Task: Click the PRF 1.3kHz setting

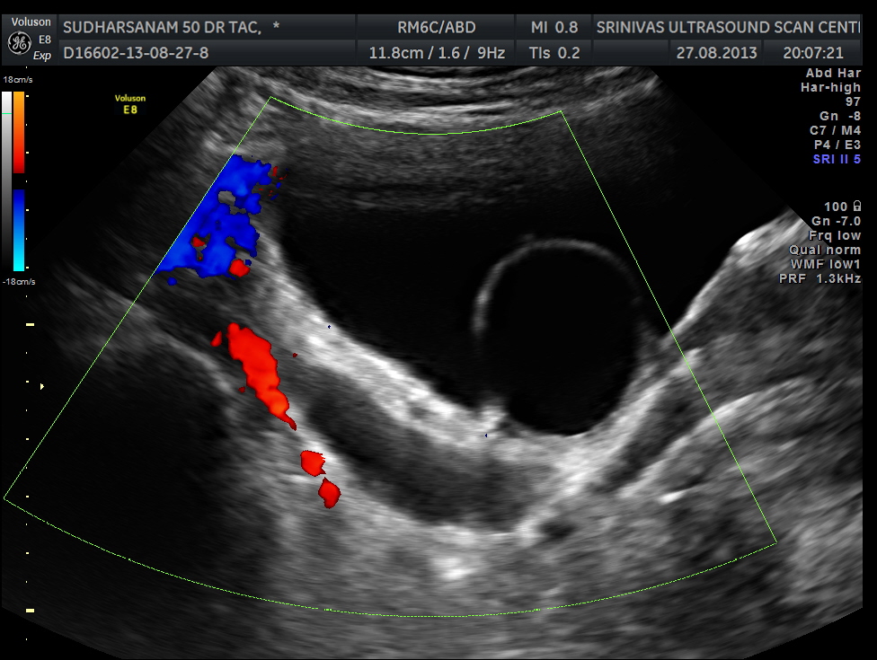Action: (x=819, y=278)
